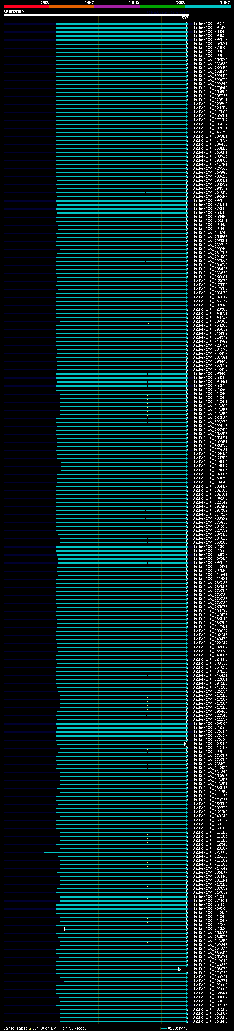Select the UniRef100_A9P849 label
Screen dimensions: 234x1031
[x=210, y=84]
